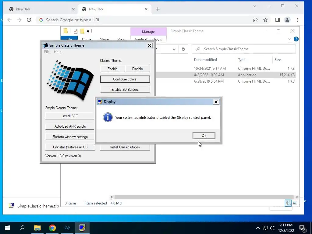Viewport: 312px width, 234px height.
Task: Click Chrome back arrow
Action: [x=9, y=20]
